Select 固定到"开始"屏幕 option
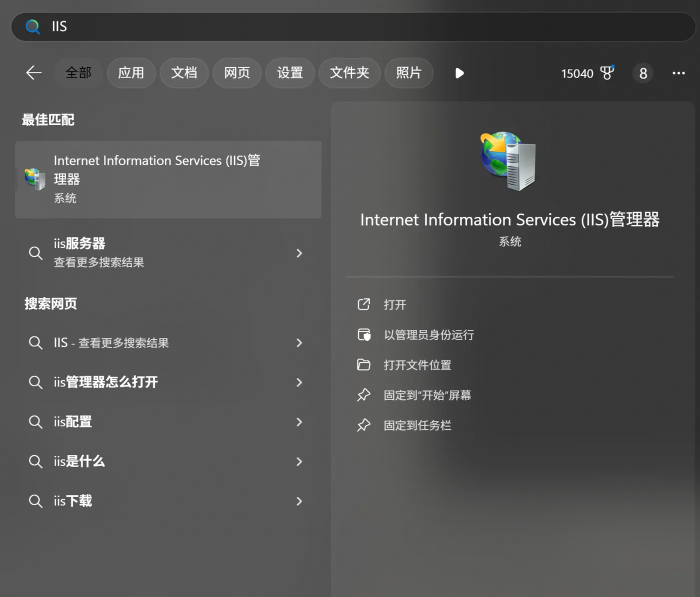 point(427,395)
